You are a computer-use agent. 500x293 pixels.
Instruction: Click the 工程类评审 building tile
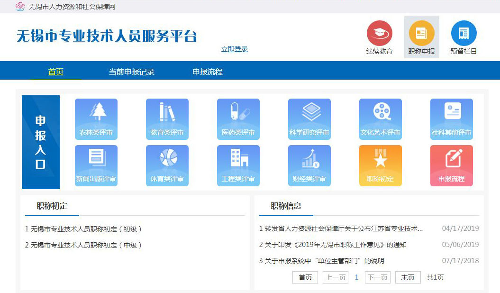coord(238,166)
